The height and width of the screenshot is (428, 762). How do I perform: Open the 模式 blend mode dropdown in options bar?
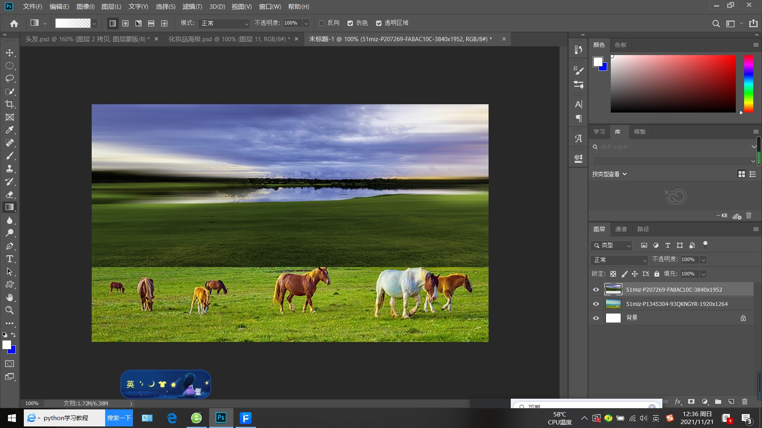pos(225,23)
